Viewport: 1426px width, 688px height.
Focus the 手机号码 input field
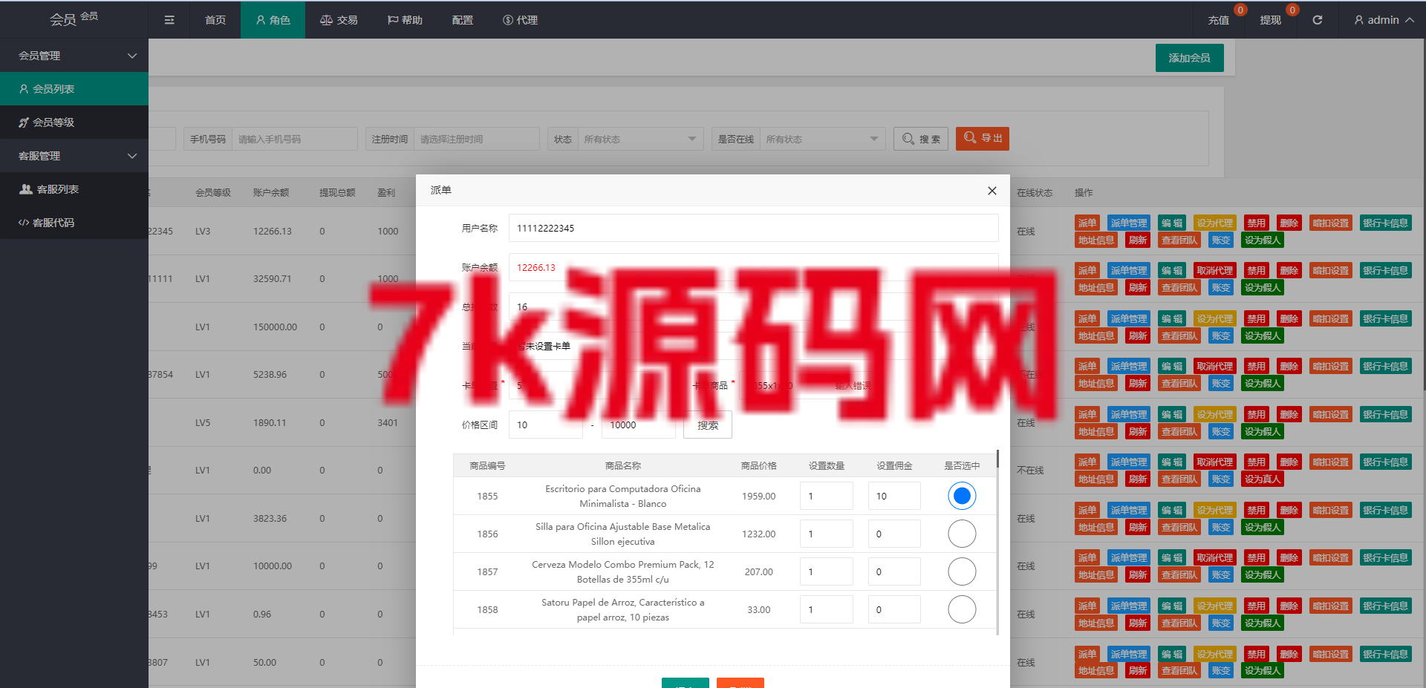[x=294, y=139]
